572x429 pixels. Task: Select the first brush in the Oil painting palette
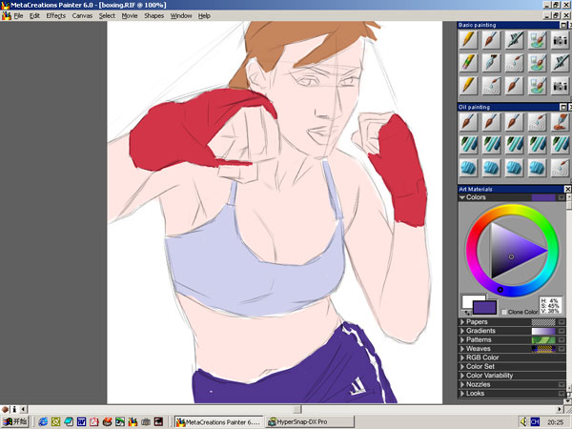tap(468, 122)
